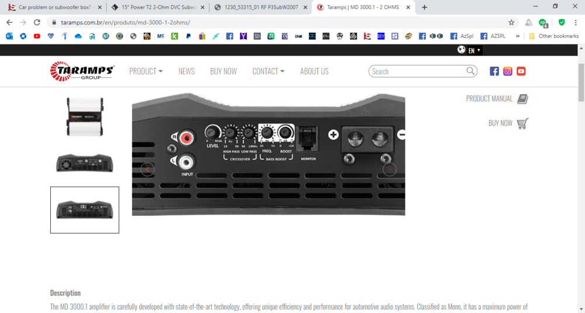585x313 pixels.
Task: Open the OneDrive cloud bookmark
Action: tap(78, 36)
